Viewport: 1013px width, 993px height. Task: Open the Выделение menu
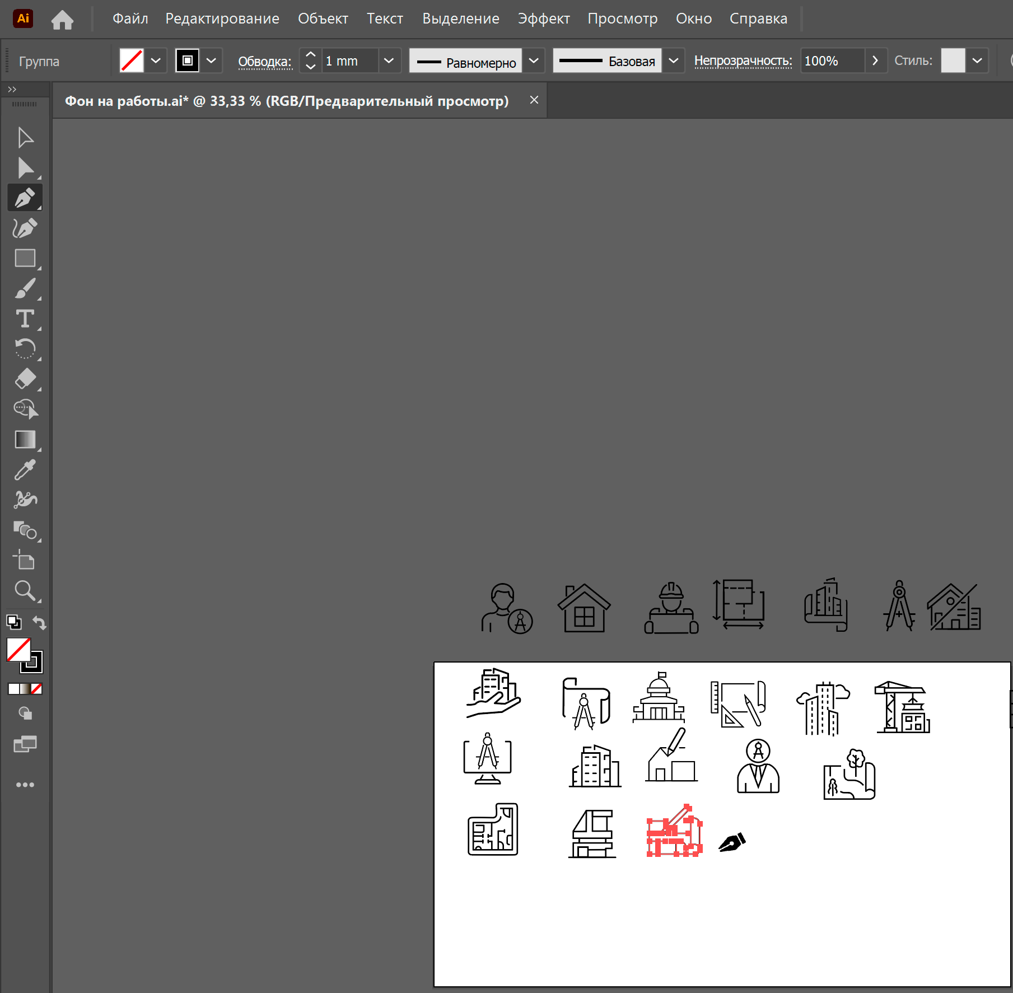click(461, 18)
